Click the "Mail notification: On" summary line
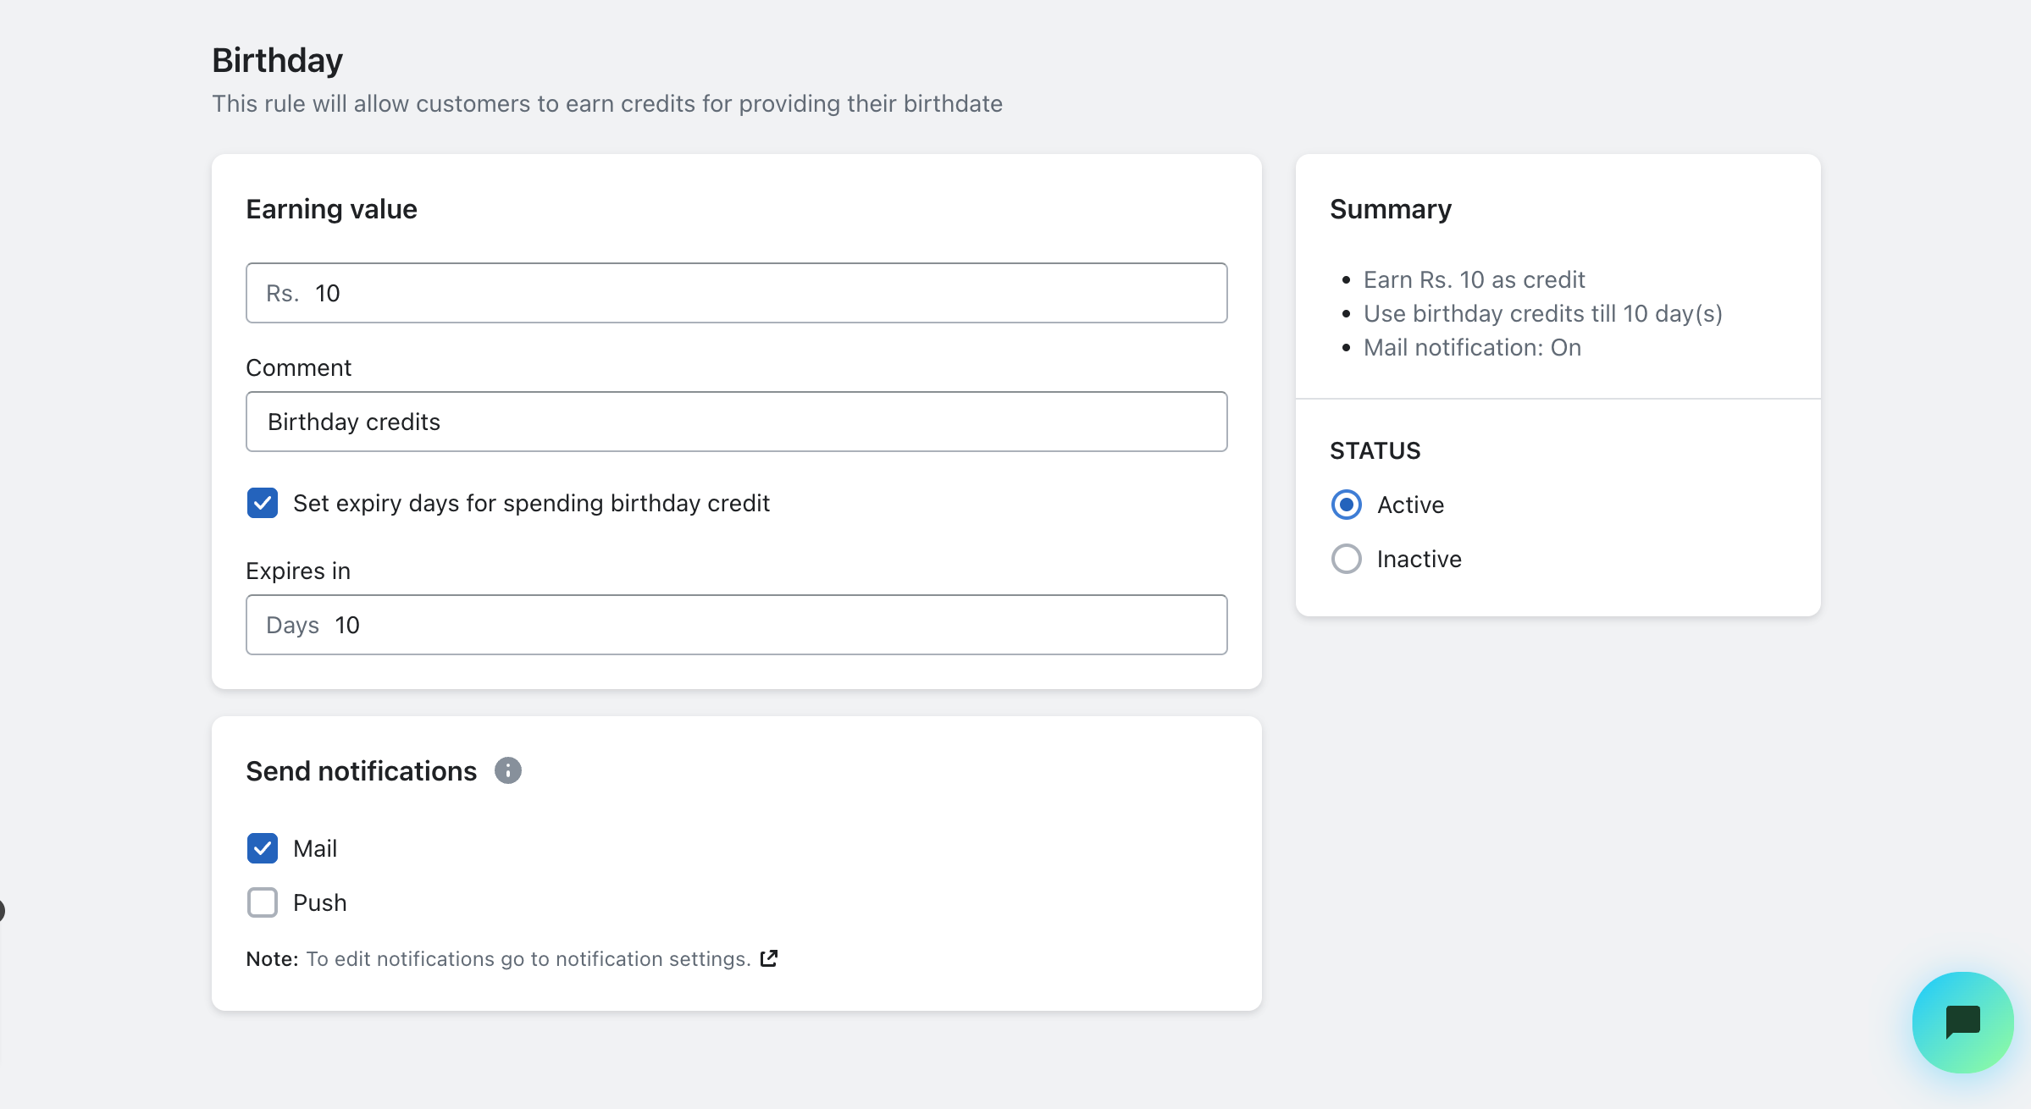This screenshot has width=2031, height=1109. click(1472, 347)
